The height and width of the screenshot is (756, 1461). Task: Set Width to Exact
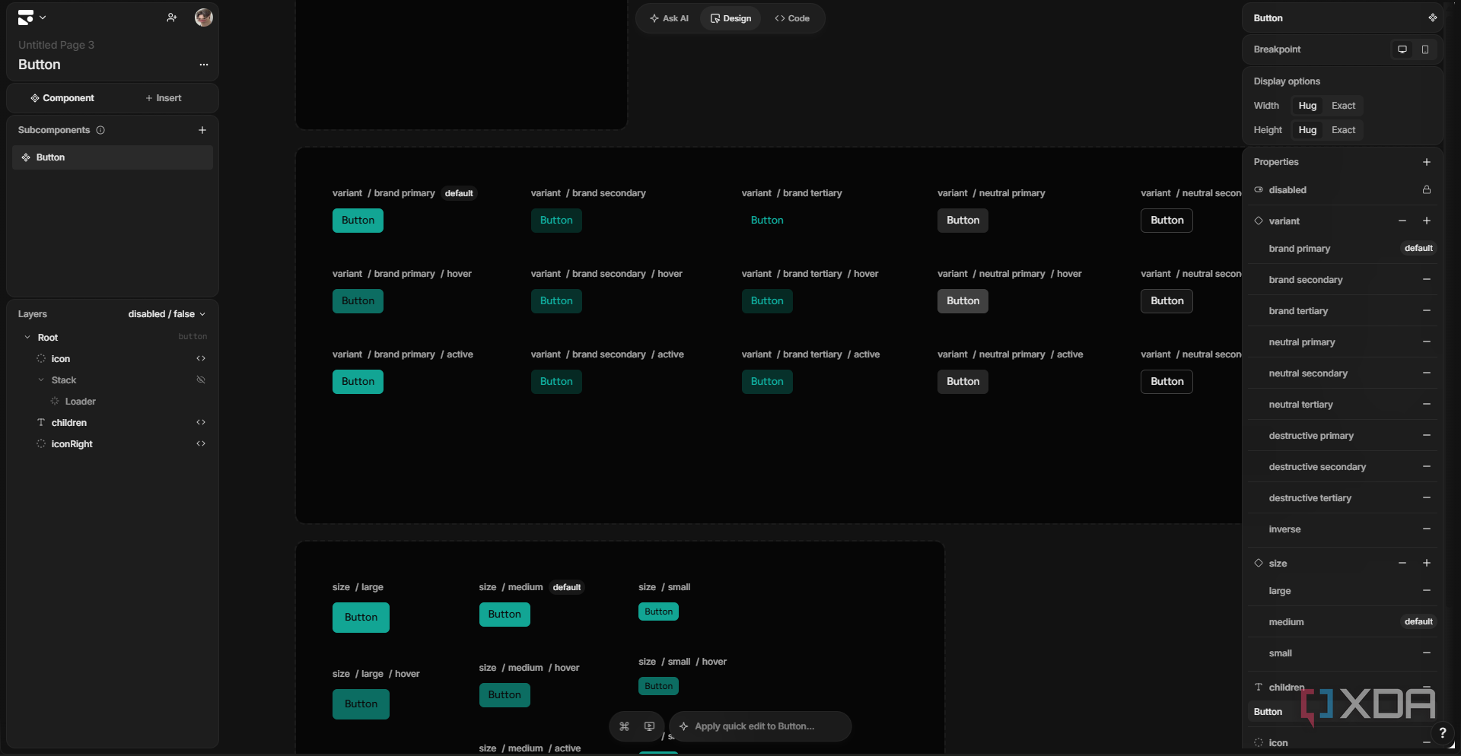[x=1343, y=106]
